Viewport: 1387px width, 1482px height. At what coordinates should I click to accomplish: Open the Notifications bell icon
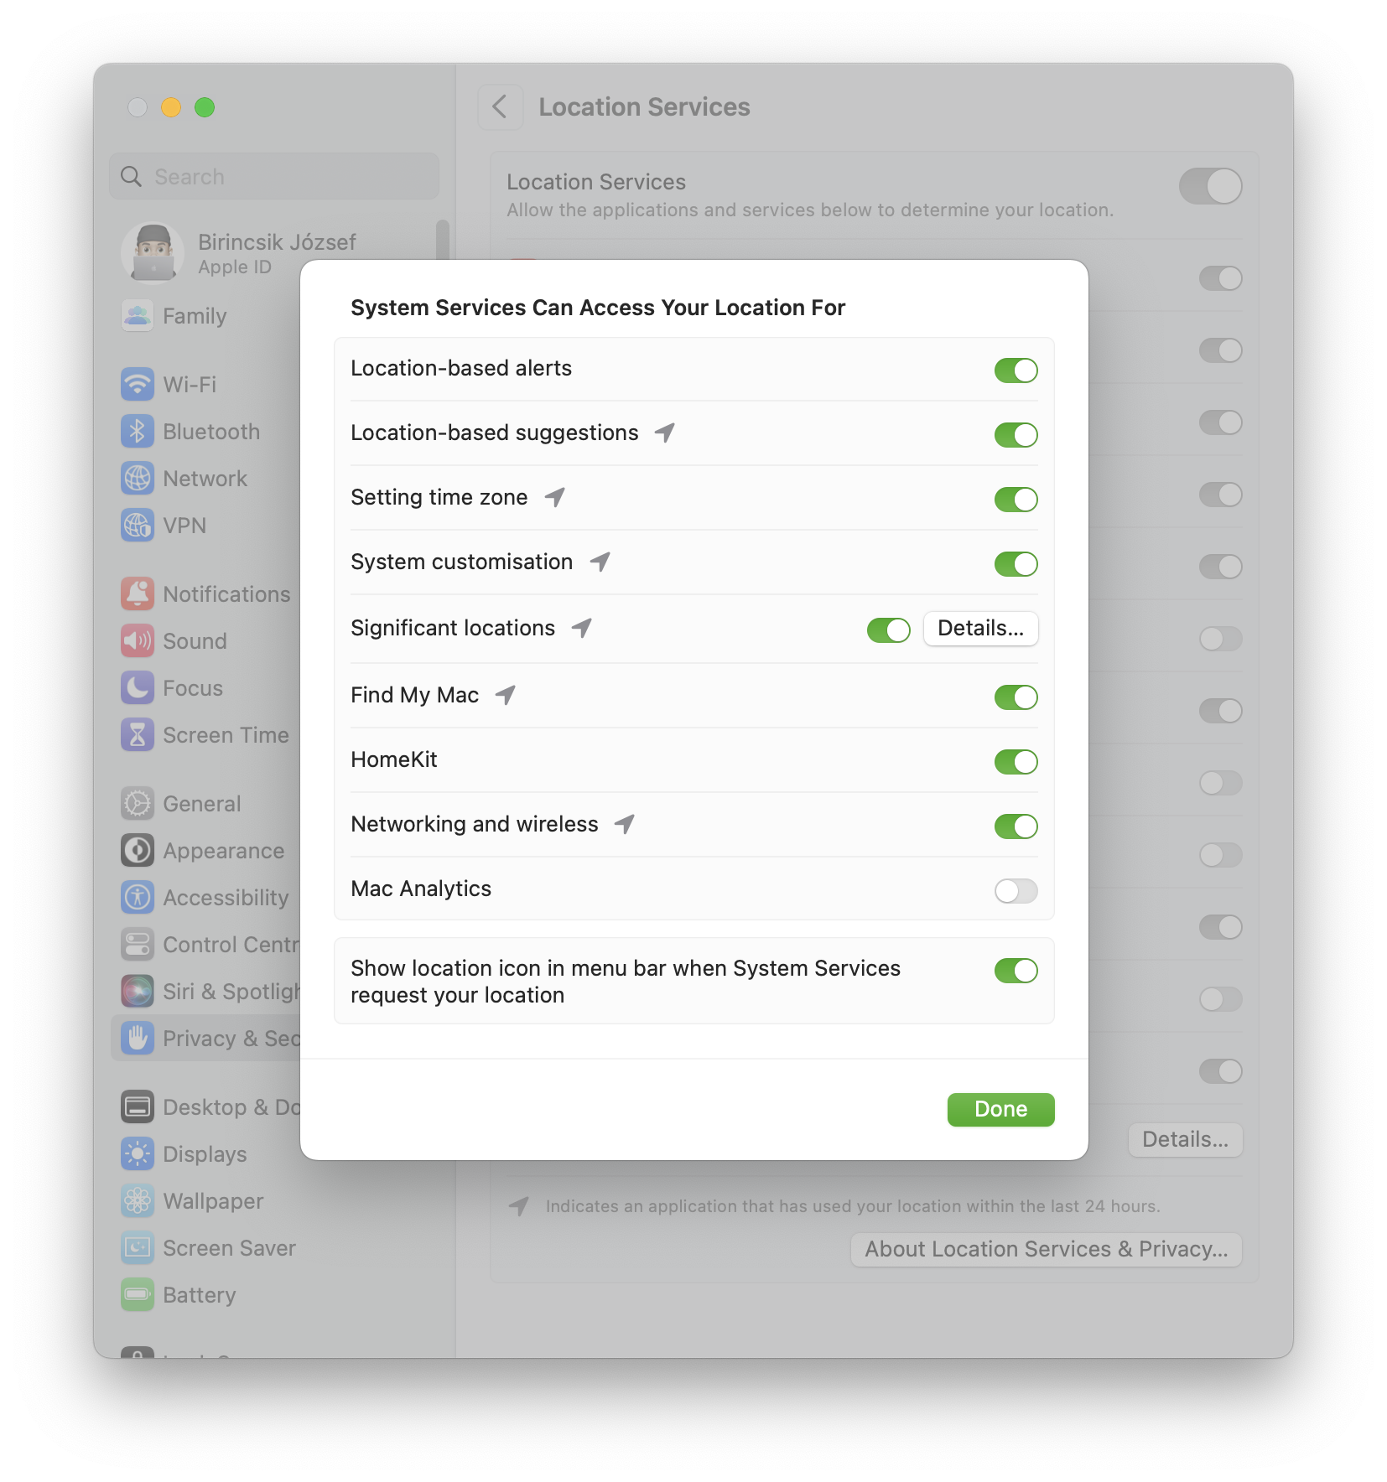click(138, 594)
